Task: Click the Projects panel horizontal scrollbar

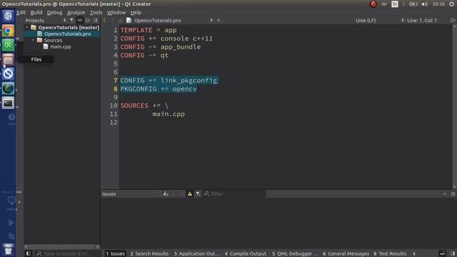Action: (x=61, y=247)
